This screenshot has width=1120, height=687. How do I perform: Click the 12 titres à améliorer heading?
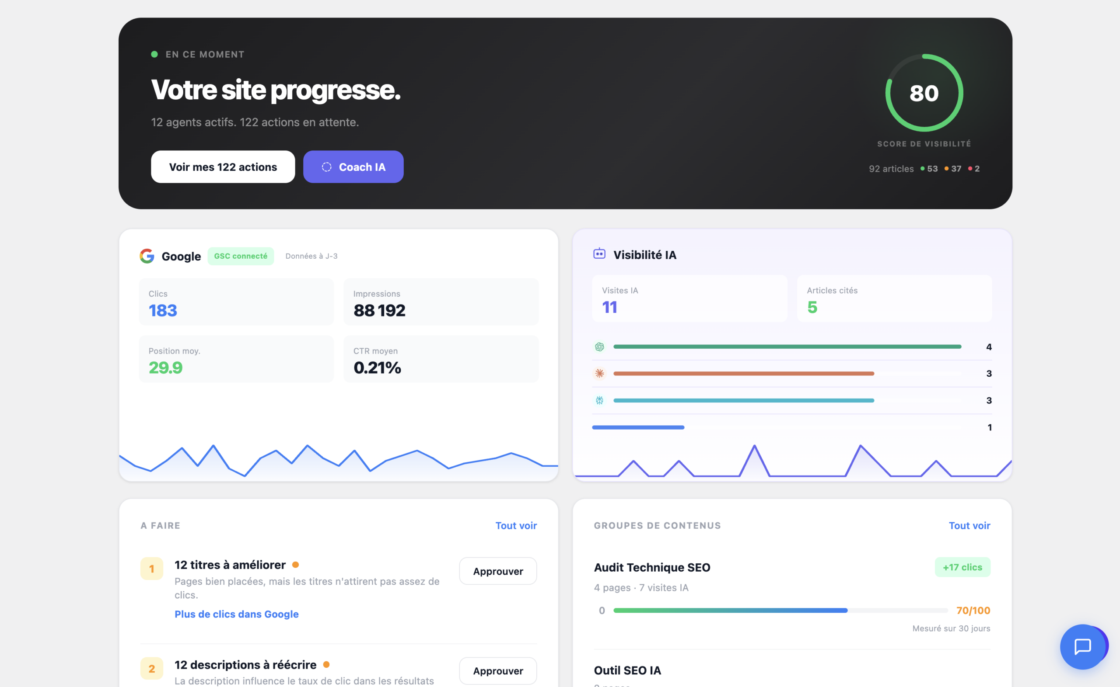pos(230,564)
